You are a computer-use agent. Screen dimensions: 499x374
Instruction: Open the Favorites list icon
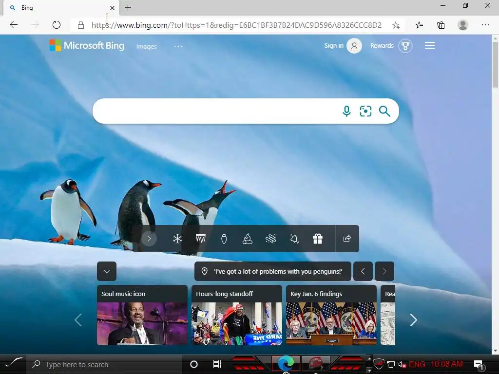pyautogui.click(x=419, y=25)
